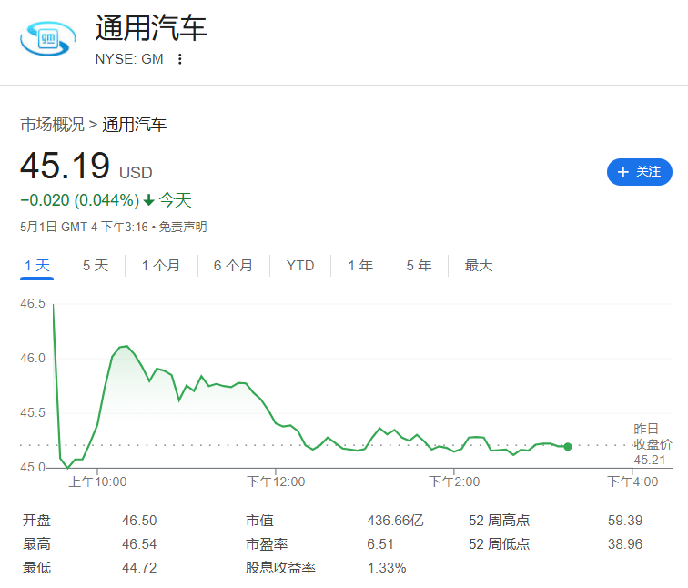The image size is (688, 588).
Task: Select the 最大 range tab
Action: 479,266
